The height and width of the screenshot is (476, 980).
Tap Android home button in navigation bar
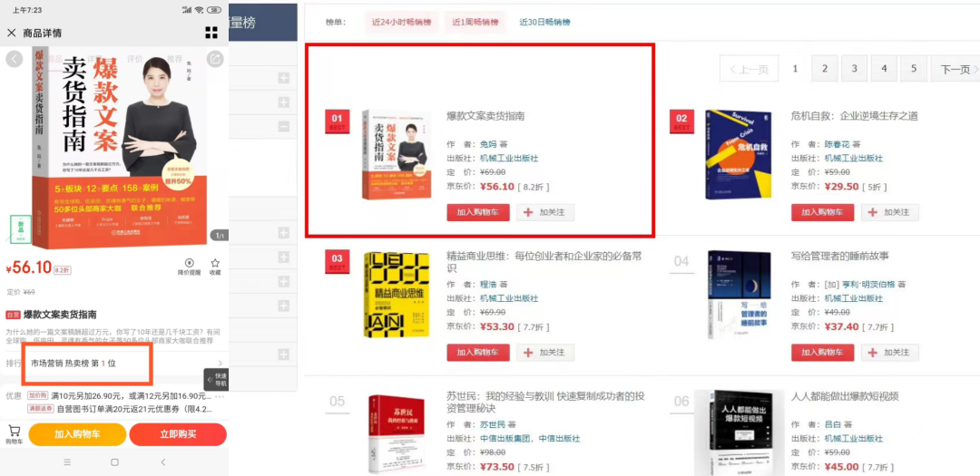[114, 462]
